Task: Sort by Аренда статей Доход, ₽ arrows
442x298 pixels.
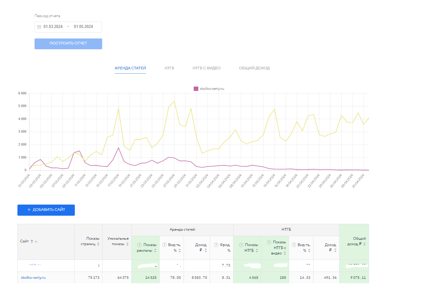Action: [x=206, y=250]
